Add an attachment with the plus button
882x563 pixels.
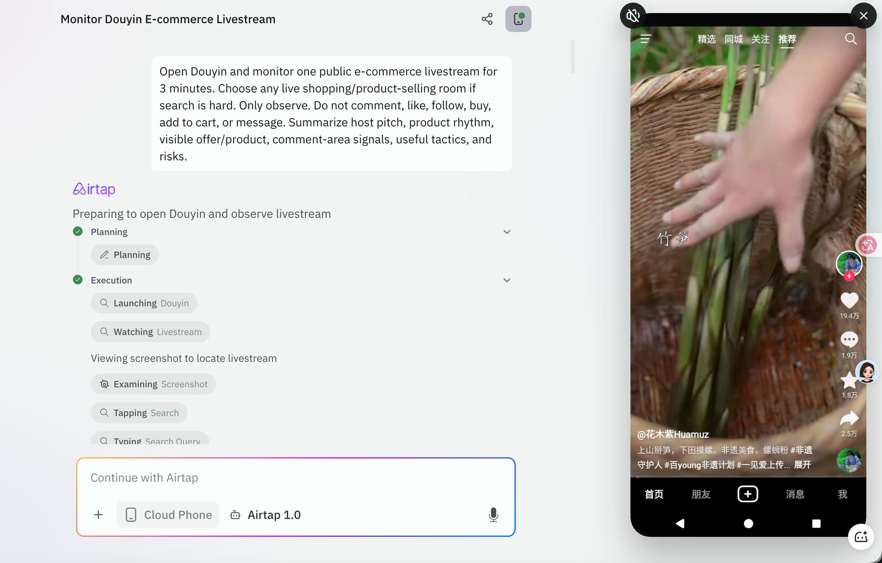(98, 515)
